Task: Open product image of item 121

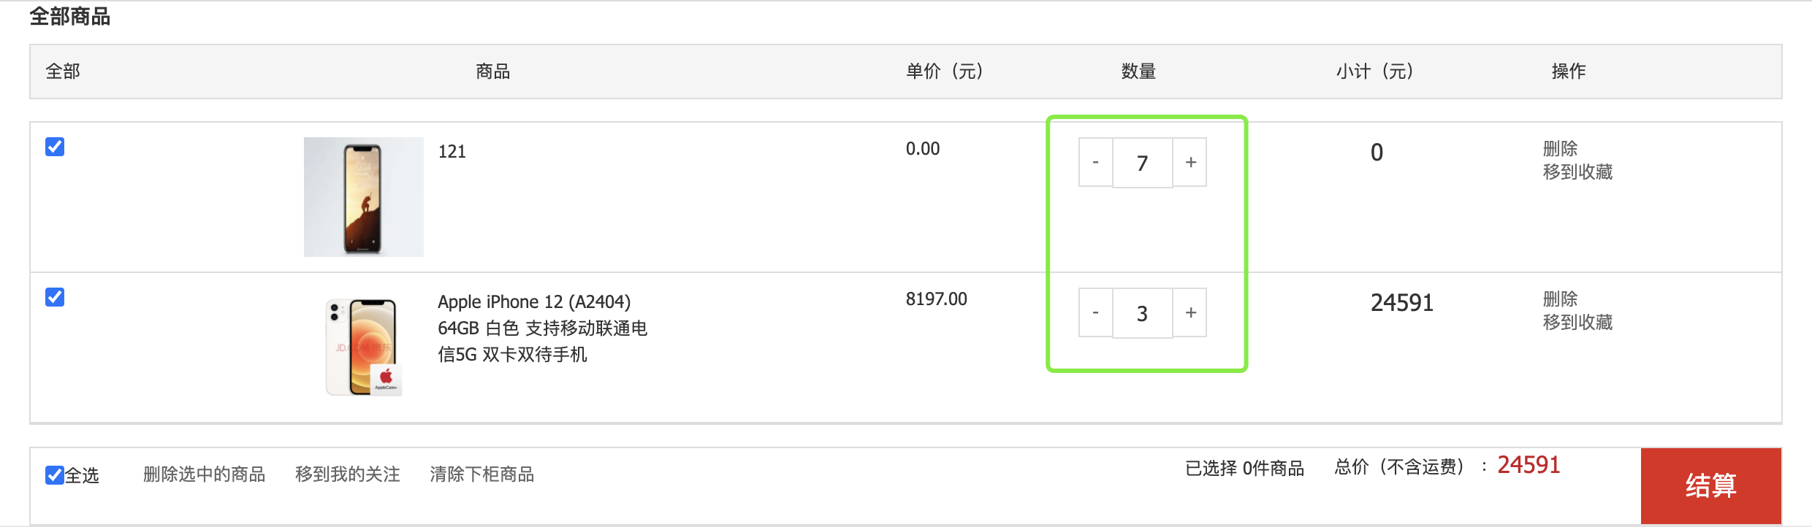Action: pos(363,196)
